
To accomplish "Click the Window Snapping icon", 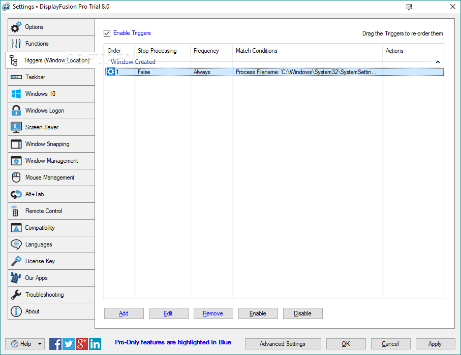I will click(x=16, y=144).
